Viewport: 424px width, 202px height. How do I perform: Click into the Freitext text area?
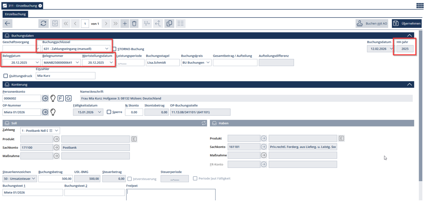(x=171, y=195)
